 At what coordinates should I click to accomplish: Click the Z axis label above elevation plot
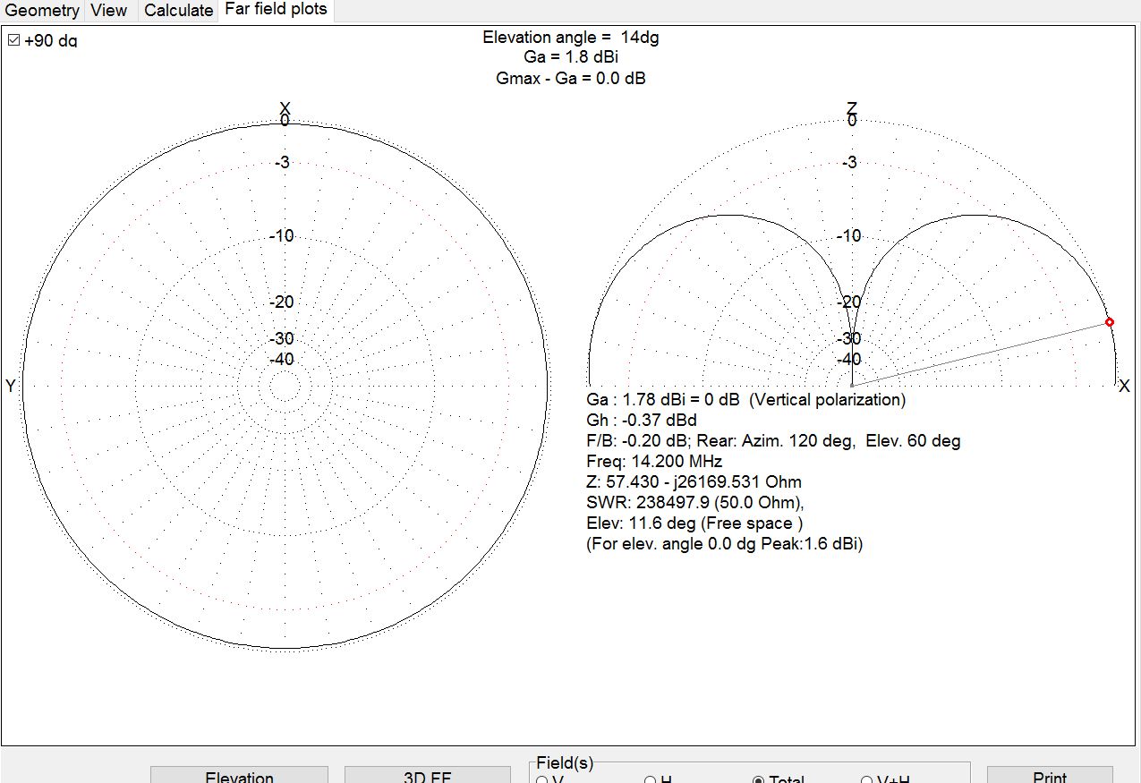tap(851, 108)
